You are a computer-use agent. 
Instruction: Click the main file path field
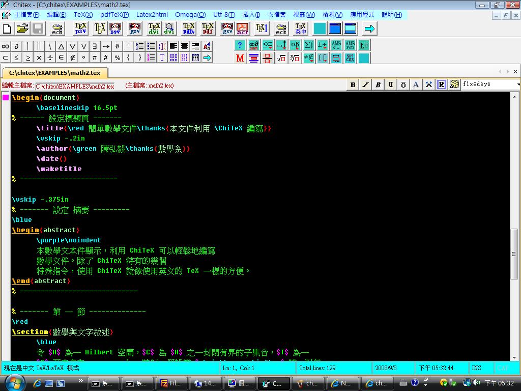(75, 86)
